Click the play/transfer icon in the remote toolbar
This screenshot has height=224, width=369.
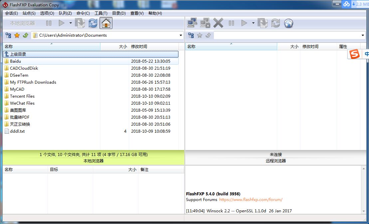244,23
